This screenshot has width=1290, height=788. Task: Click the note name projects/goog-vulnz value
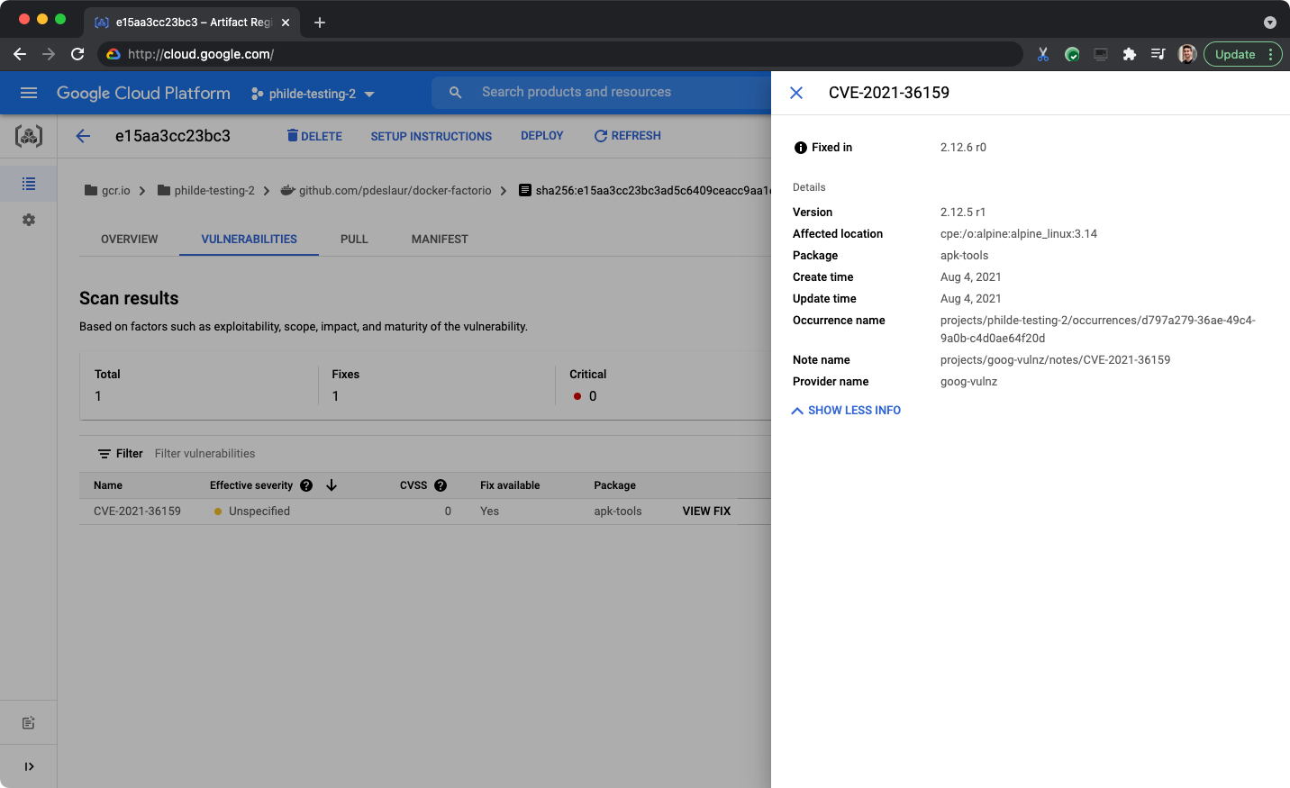pos(1055,360)
